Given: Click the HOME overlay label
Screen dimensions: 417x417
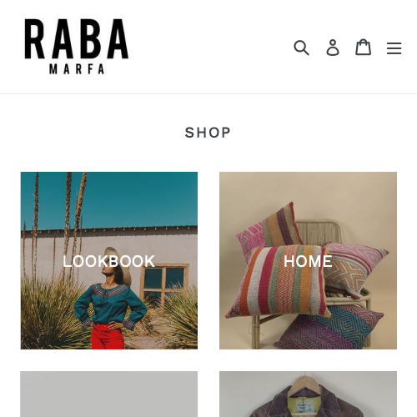Looking at the screenshot, I should (308, 261).
